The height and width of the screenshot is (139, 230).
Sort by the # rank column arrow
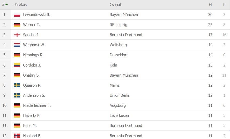[7, 4]
